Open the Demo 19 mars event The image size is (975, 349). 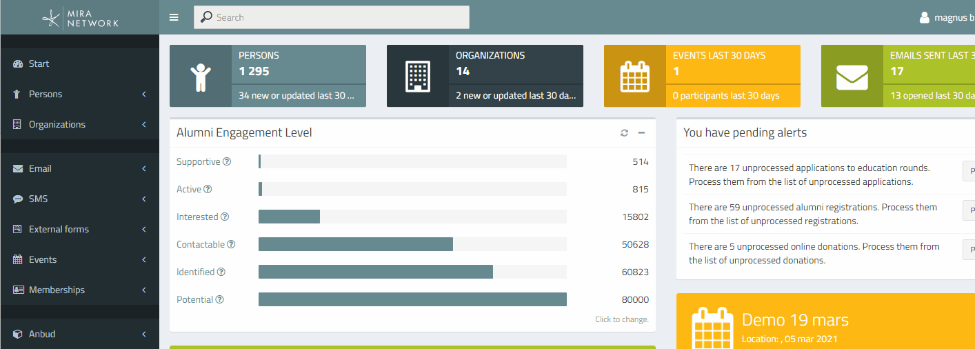795,320
